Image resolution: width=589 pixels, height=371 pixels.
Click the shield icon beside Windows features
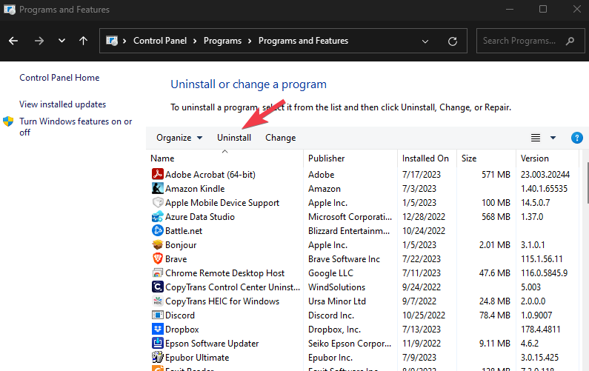click(x=8, y=121)
